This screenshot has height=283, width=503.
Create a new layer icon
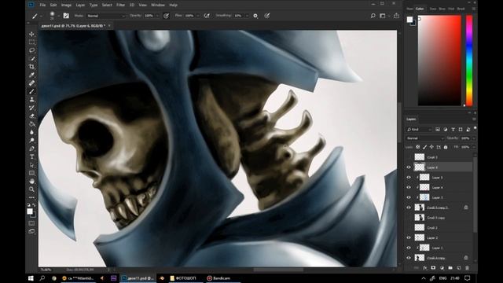tap(459, 267)
